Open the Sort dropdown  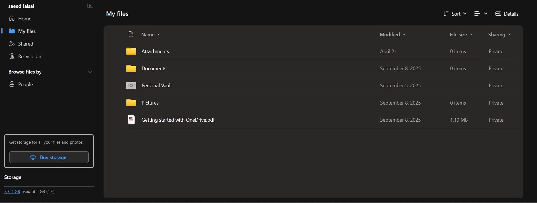[455, 14]
